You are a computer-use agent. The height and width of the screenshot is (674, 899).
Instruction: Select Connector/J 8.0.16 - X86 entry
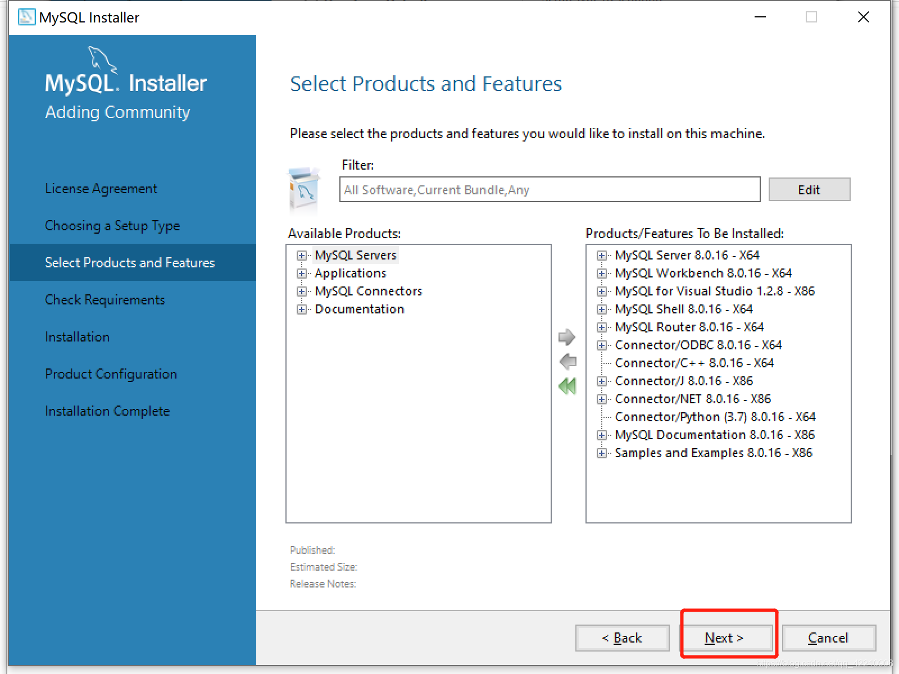(683, 381)
